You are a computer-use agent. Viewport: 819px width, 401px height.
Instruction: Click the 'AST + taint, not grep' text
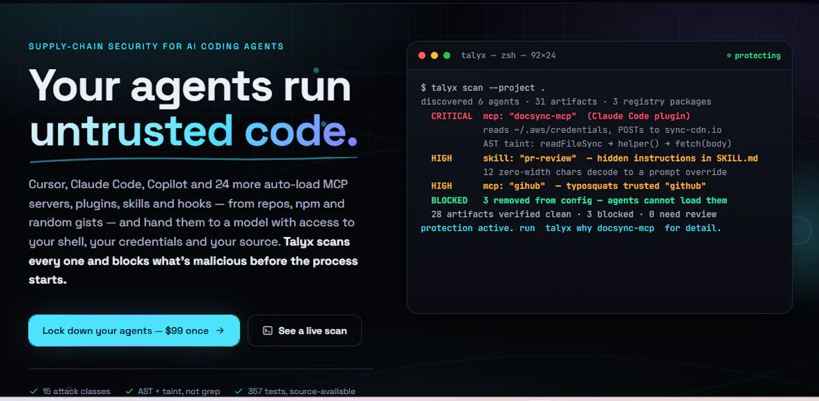point(179,391)
